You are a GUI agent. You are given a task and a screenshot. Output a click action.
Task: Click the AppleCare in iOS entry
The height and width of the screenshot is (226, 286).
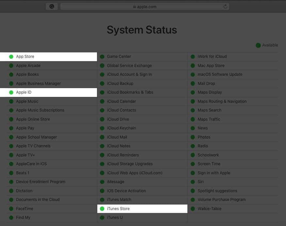pos(31,164)
